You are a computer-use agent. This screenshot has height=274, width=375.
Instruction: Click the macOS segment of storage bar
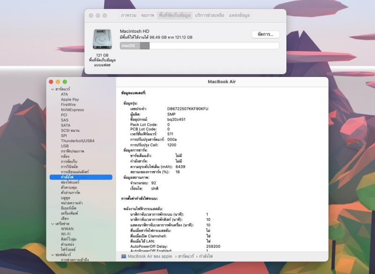pyautogui.click(x=130, y=46)
